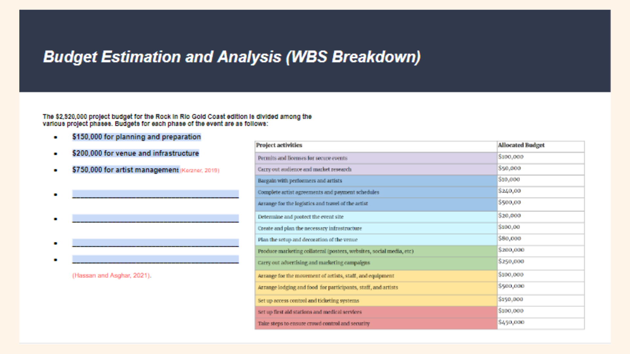Click the last empty bullet line
630x354 pixels.
[155, 260]
